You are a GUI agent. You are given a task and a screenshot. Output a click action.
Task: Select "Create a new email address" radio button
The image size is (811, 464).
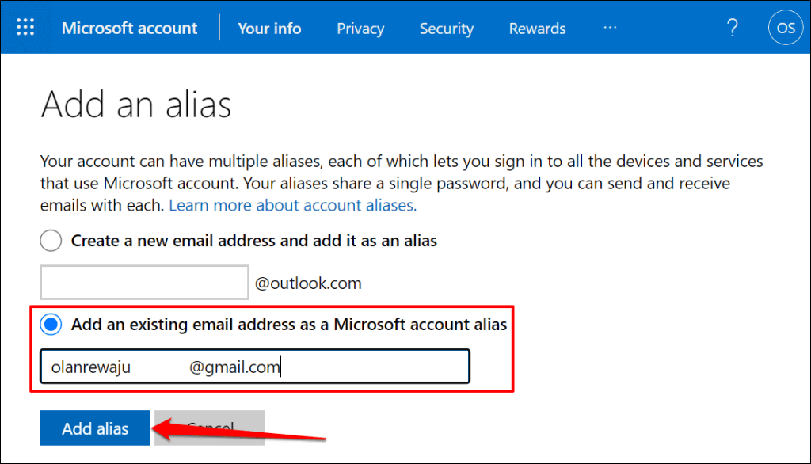50,240
